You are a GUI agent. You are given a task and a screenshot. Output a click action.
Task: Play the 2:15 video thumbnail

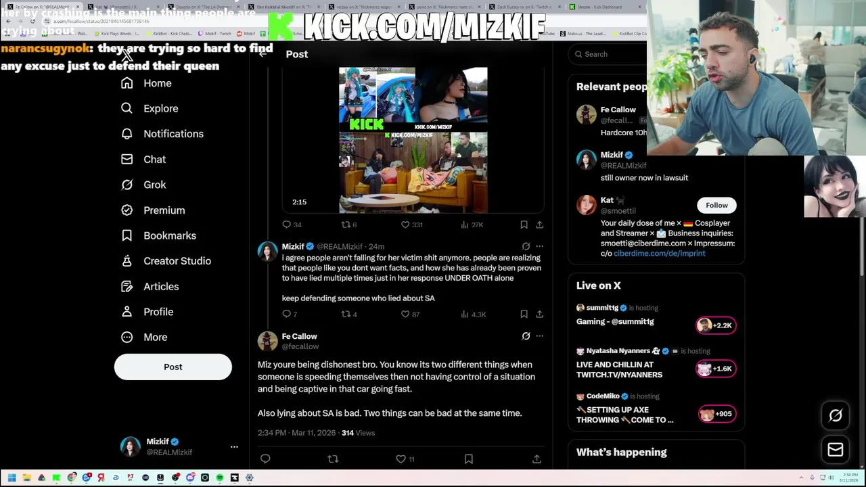coord(413,140)
